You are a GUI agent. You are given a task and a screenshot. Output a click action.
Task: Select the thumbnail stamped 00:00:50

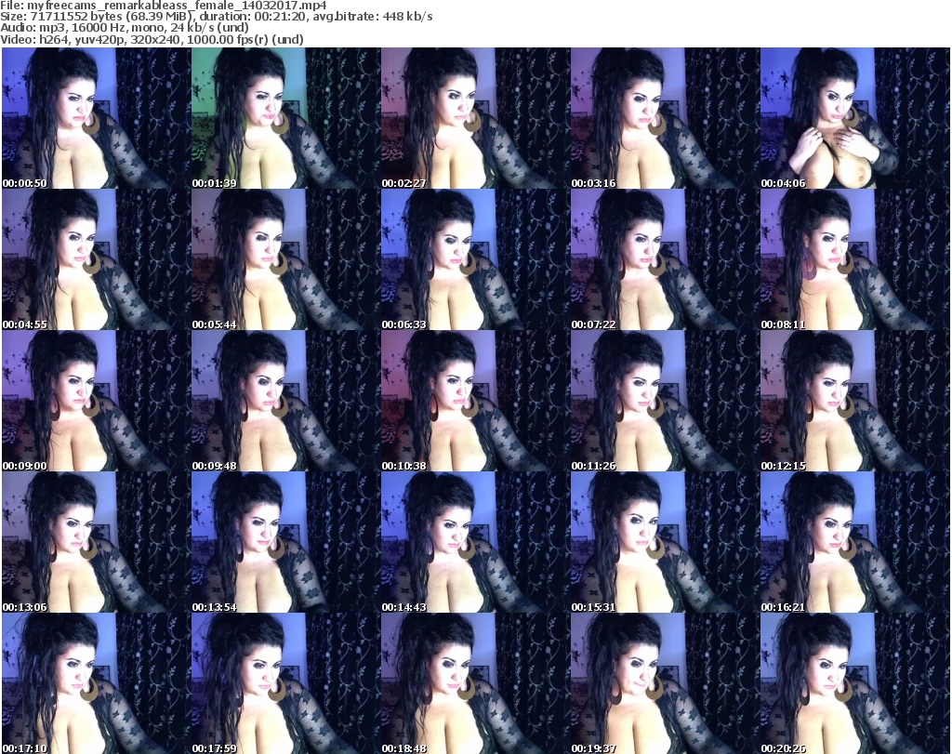96,118
